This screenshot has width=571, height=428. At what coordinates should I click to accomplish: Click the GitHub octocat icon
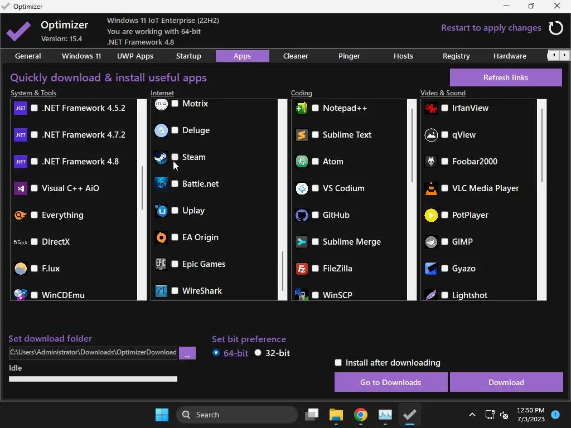pyautogui.click(x=302, y=215)
